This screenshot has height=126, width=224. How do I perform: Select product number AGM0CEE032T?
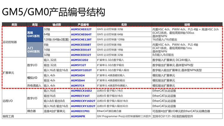tap(81, 55)
